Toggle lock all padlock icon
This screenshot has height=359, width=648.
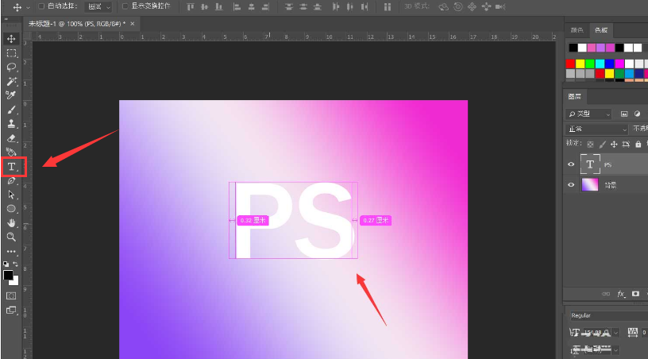(638, 145)
